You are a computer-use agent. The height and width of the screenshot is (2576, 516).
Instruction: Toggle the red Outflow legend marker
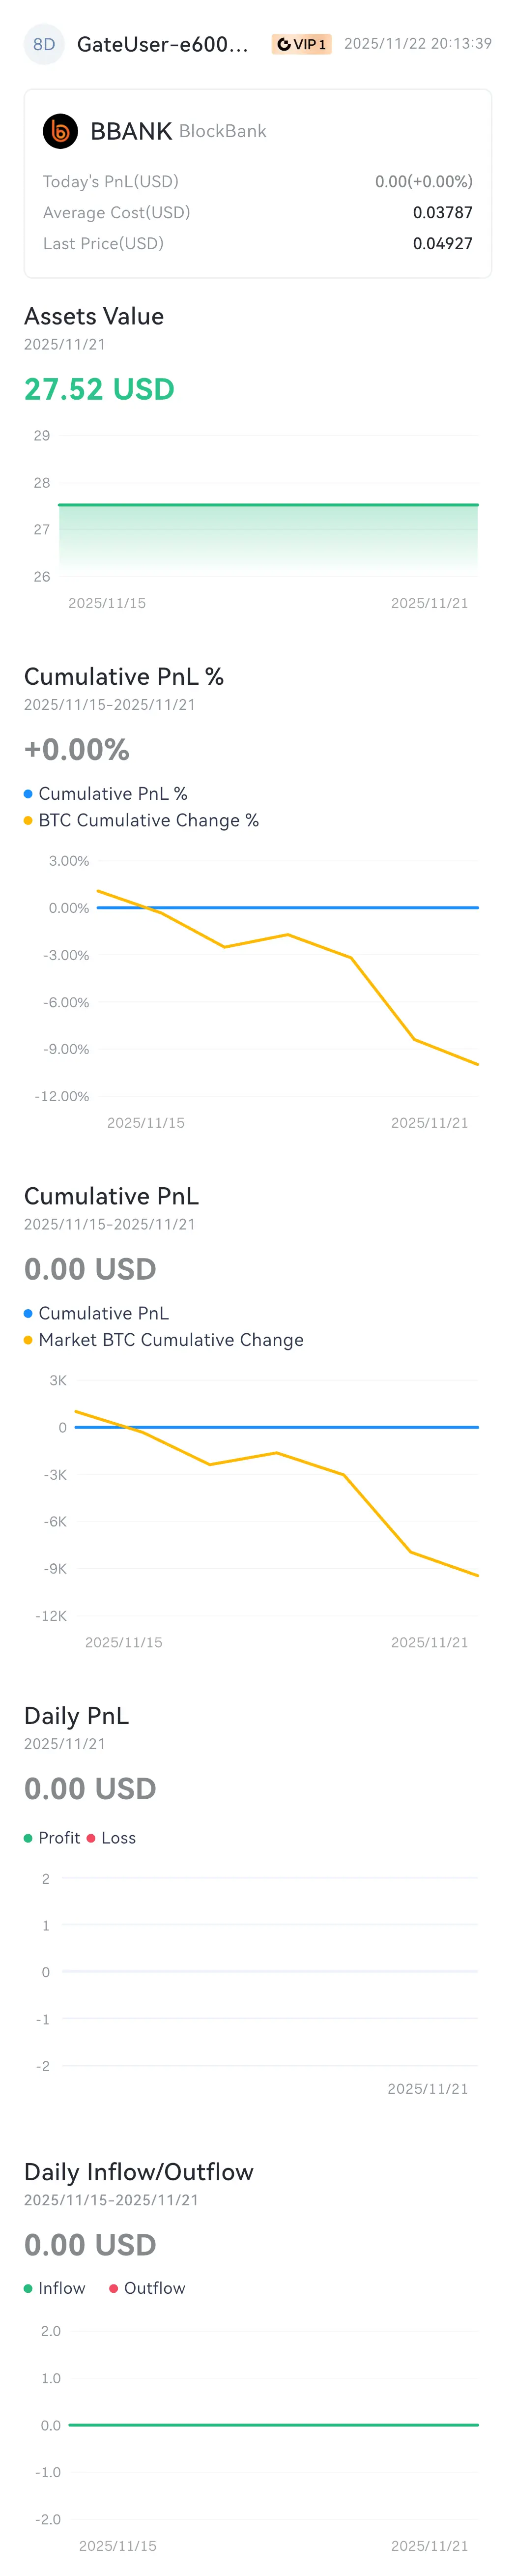tap(113, 2287)
